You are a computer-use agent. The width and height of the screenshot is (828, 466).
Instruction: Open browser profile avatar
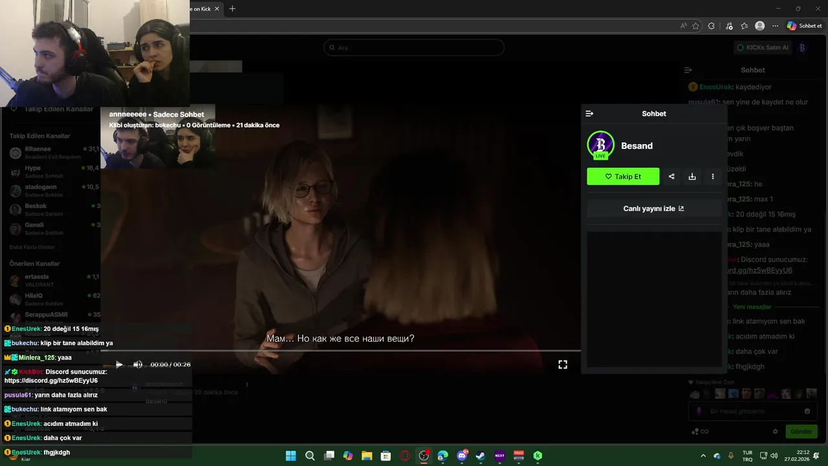click(x=760, y=26)
